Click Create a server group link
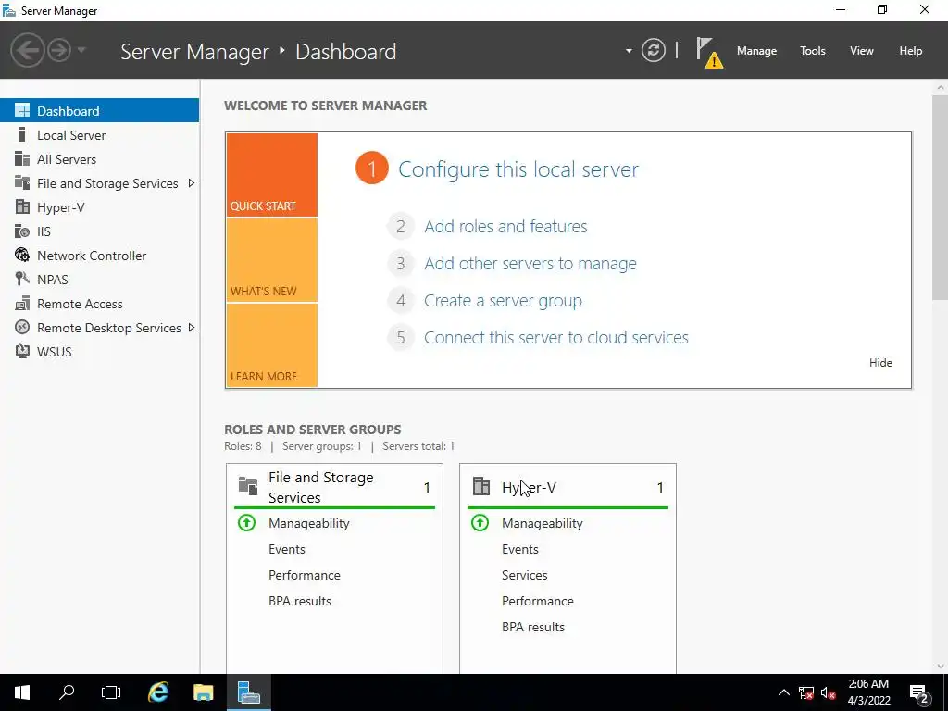 click(x=503, y=301)
